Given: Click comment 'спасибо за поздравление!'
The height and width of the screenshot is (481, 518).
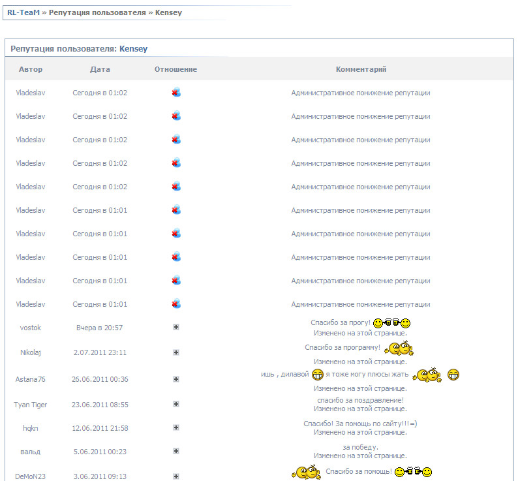Looking at the screenshot, I should tap(360, 400).
